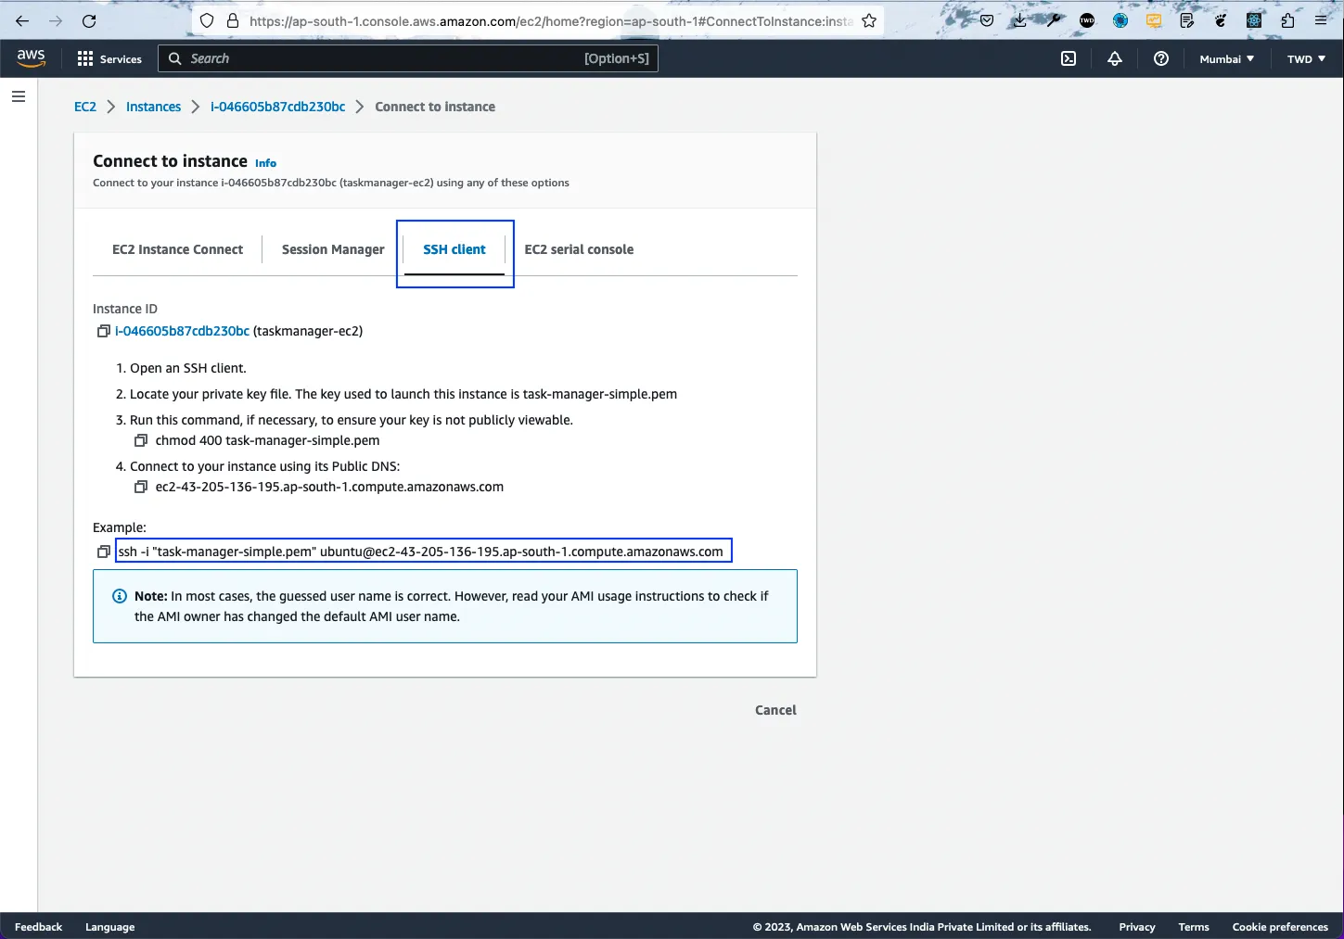Copy the Instance ID with its copy icon
This screenshot has width=1344, height=939.
(x=104, y=331)
